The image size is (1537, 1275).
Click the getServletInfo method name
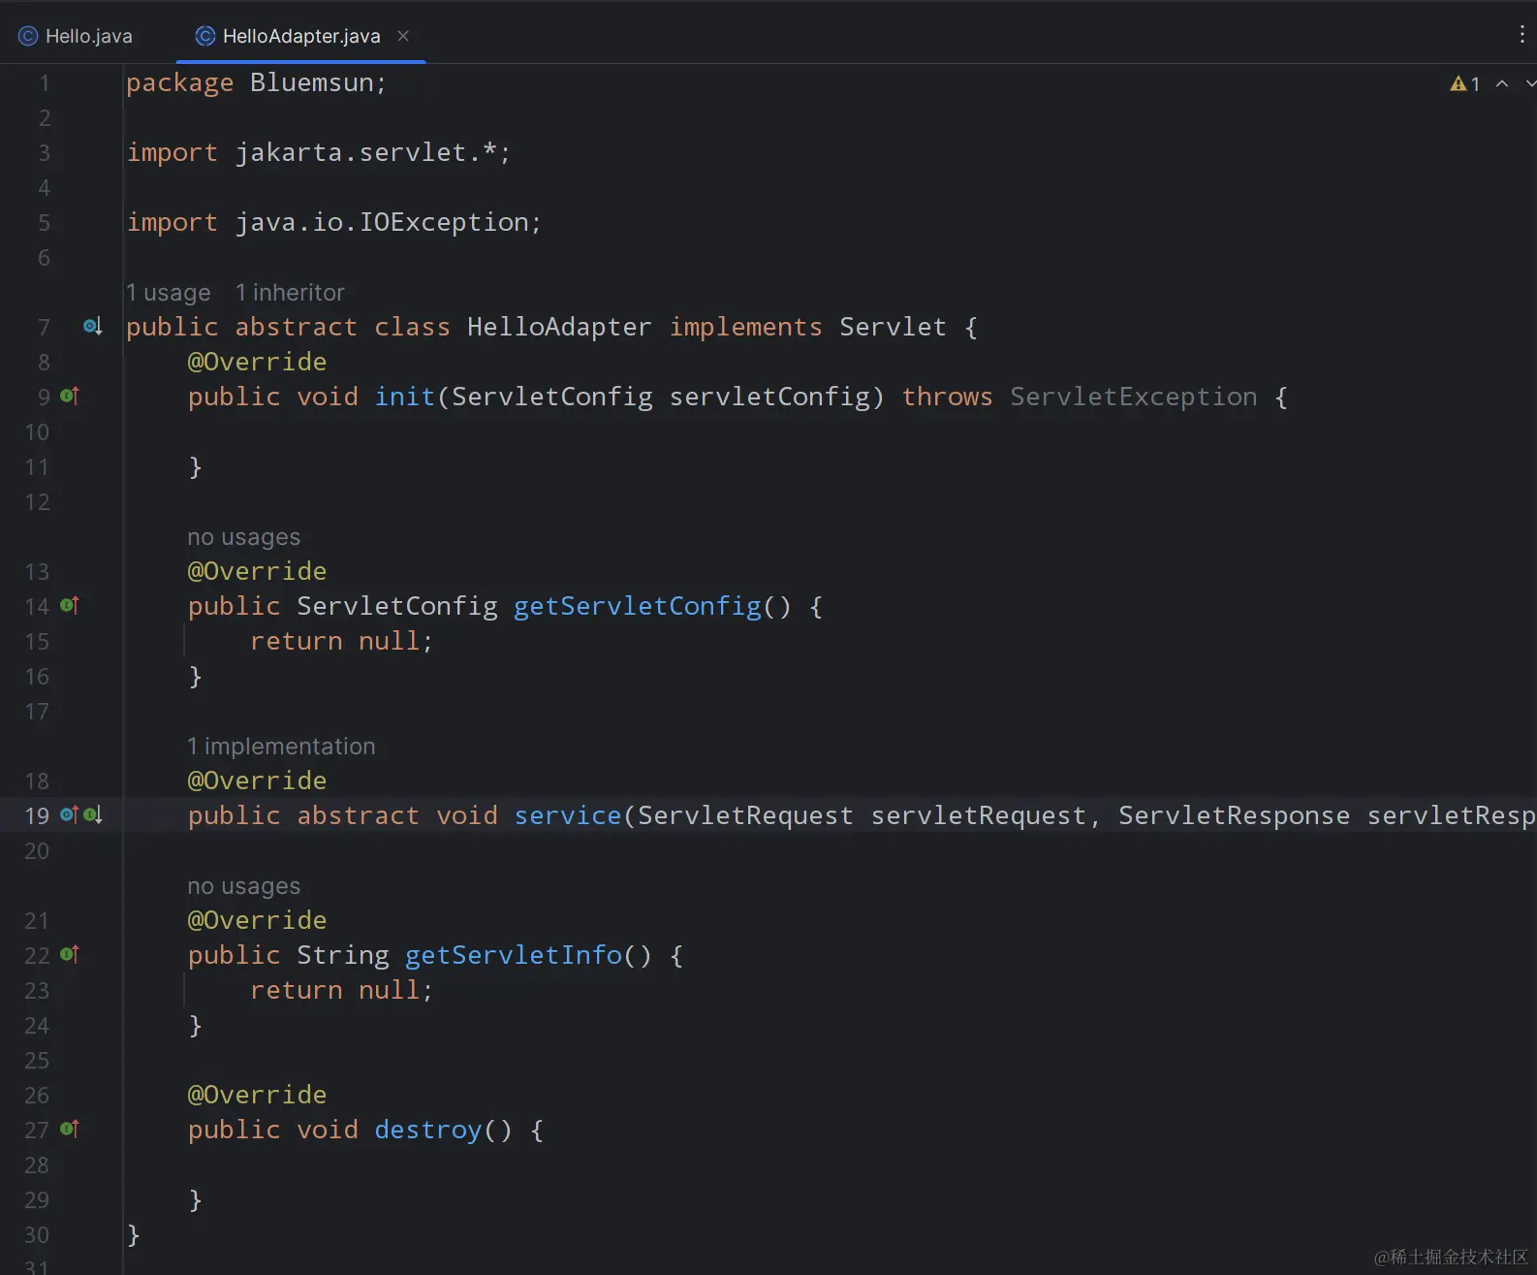(x=514, y=955)
